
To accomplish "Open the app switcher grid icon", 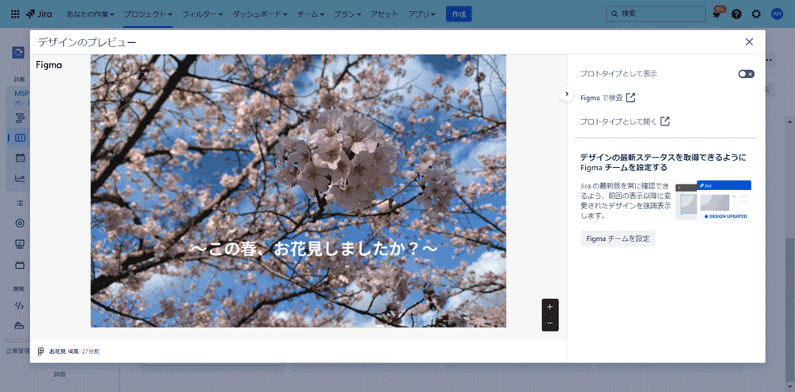I will click(x=15, y=14).
